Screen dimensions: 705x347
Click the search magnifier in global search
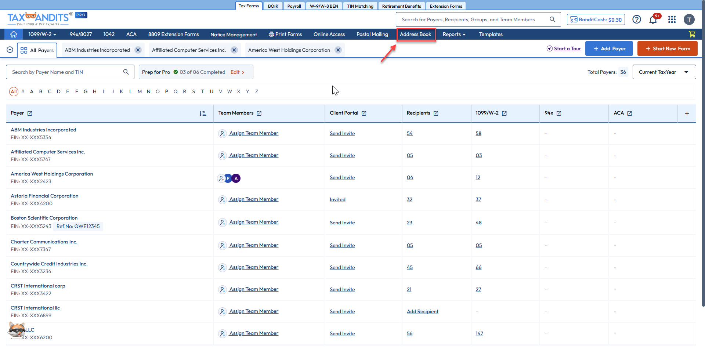click(x=553, y=19)
